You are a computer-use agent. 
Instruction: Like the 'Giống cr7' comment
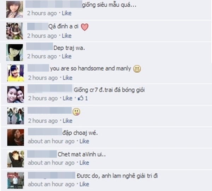tap(67, 98)
